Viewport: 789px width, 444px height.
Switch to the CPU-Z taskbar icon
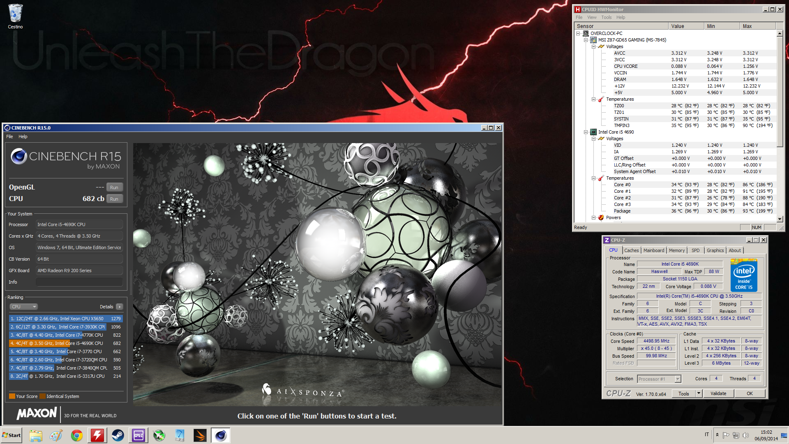[138, 435]
